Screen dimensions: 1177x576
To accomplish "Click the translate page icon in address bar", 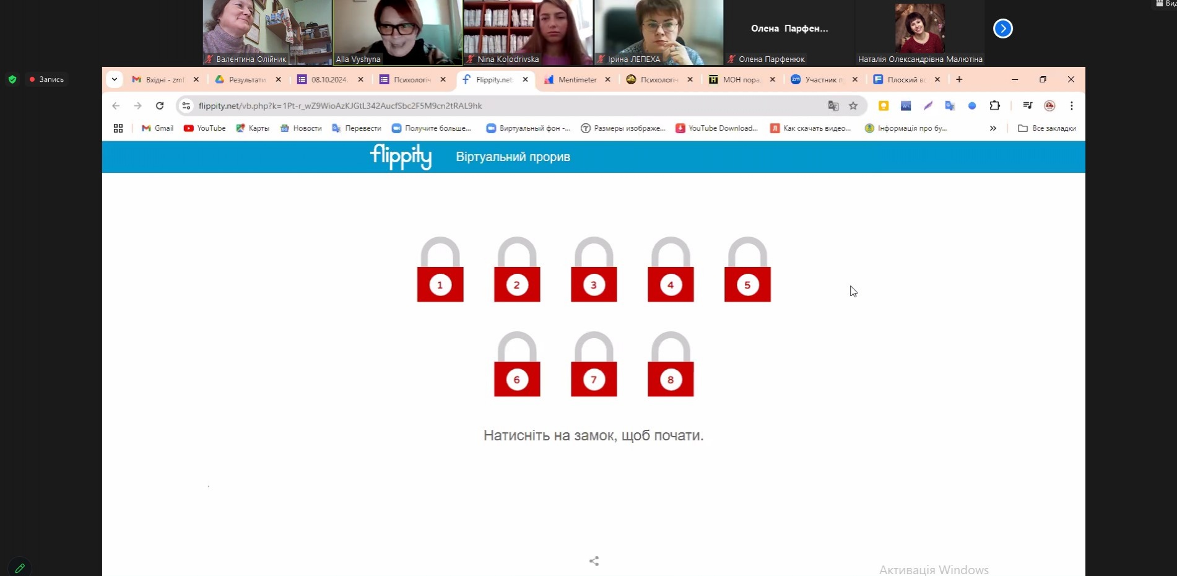I will [833, 106].
